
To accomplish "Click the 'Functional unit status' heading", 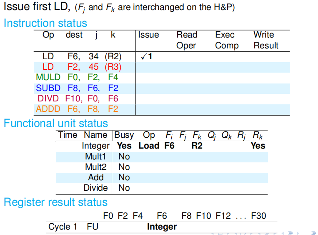I will click(56, 124).
